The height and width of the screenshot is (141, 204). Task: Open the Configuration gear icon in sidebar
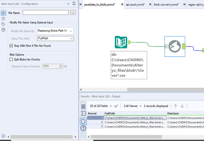click(x=3, y=13)
